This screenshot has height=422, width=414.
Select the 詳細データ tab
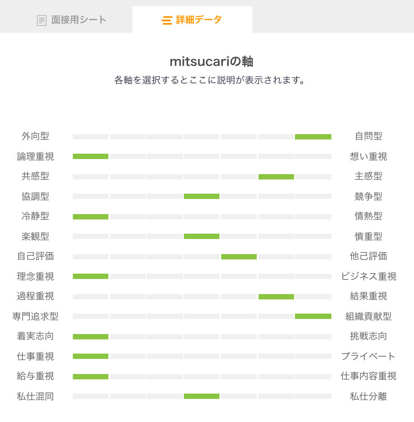pyautogui.click(x=192, y=20)
